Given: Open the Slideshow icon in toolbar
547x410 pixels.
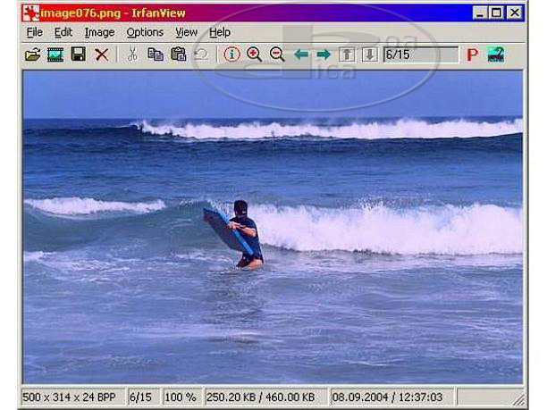Looking at the screenshot, I should click(x=55, y=54).
